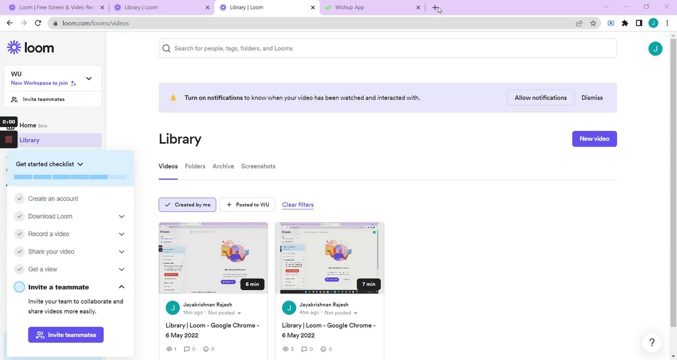Click the Clear filters link

(298, 204)
